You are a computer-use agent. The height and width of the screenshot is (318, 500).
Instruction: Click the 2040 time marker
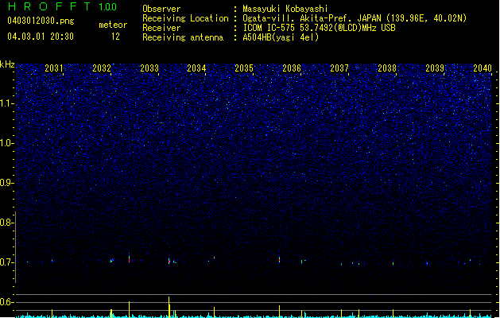[483, 68]
